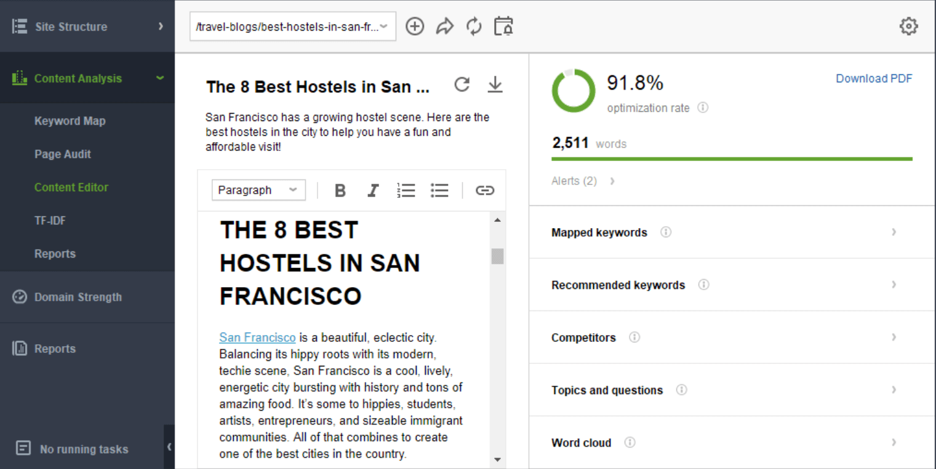Click the editor scrollbar down arrow
936x469 pixels.
click(x=497, y=460)
